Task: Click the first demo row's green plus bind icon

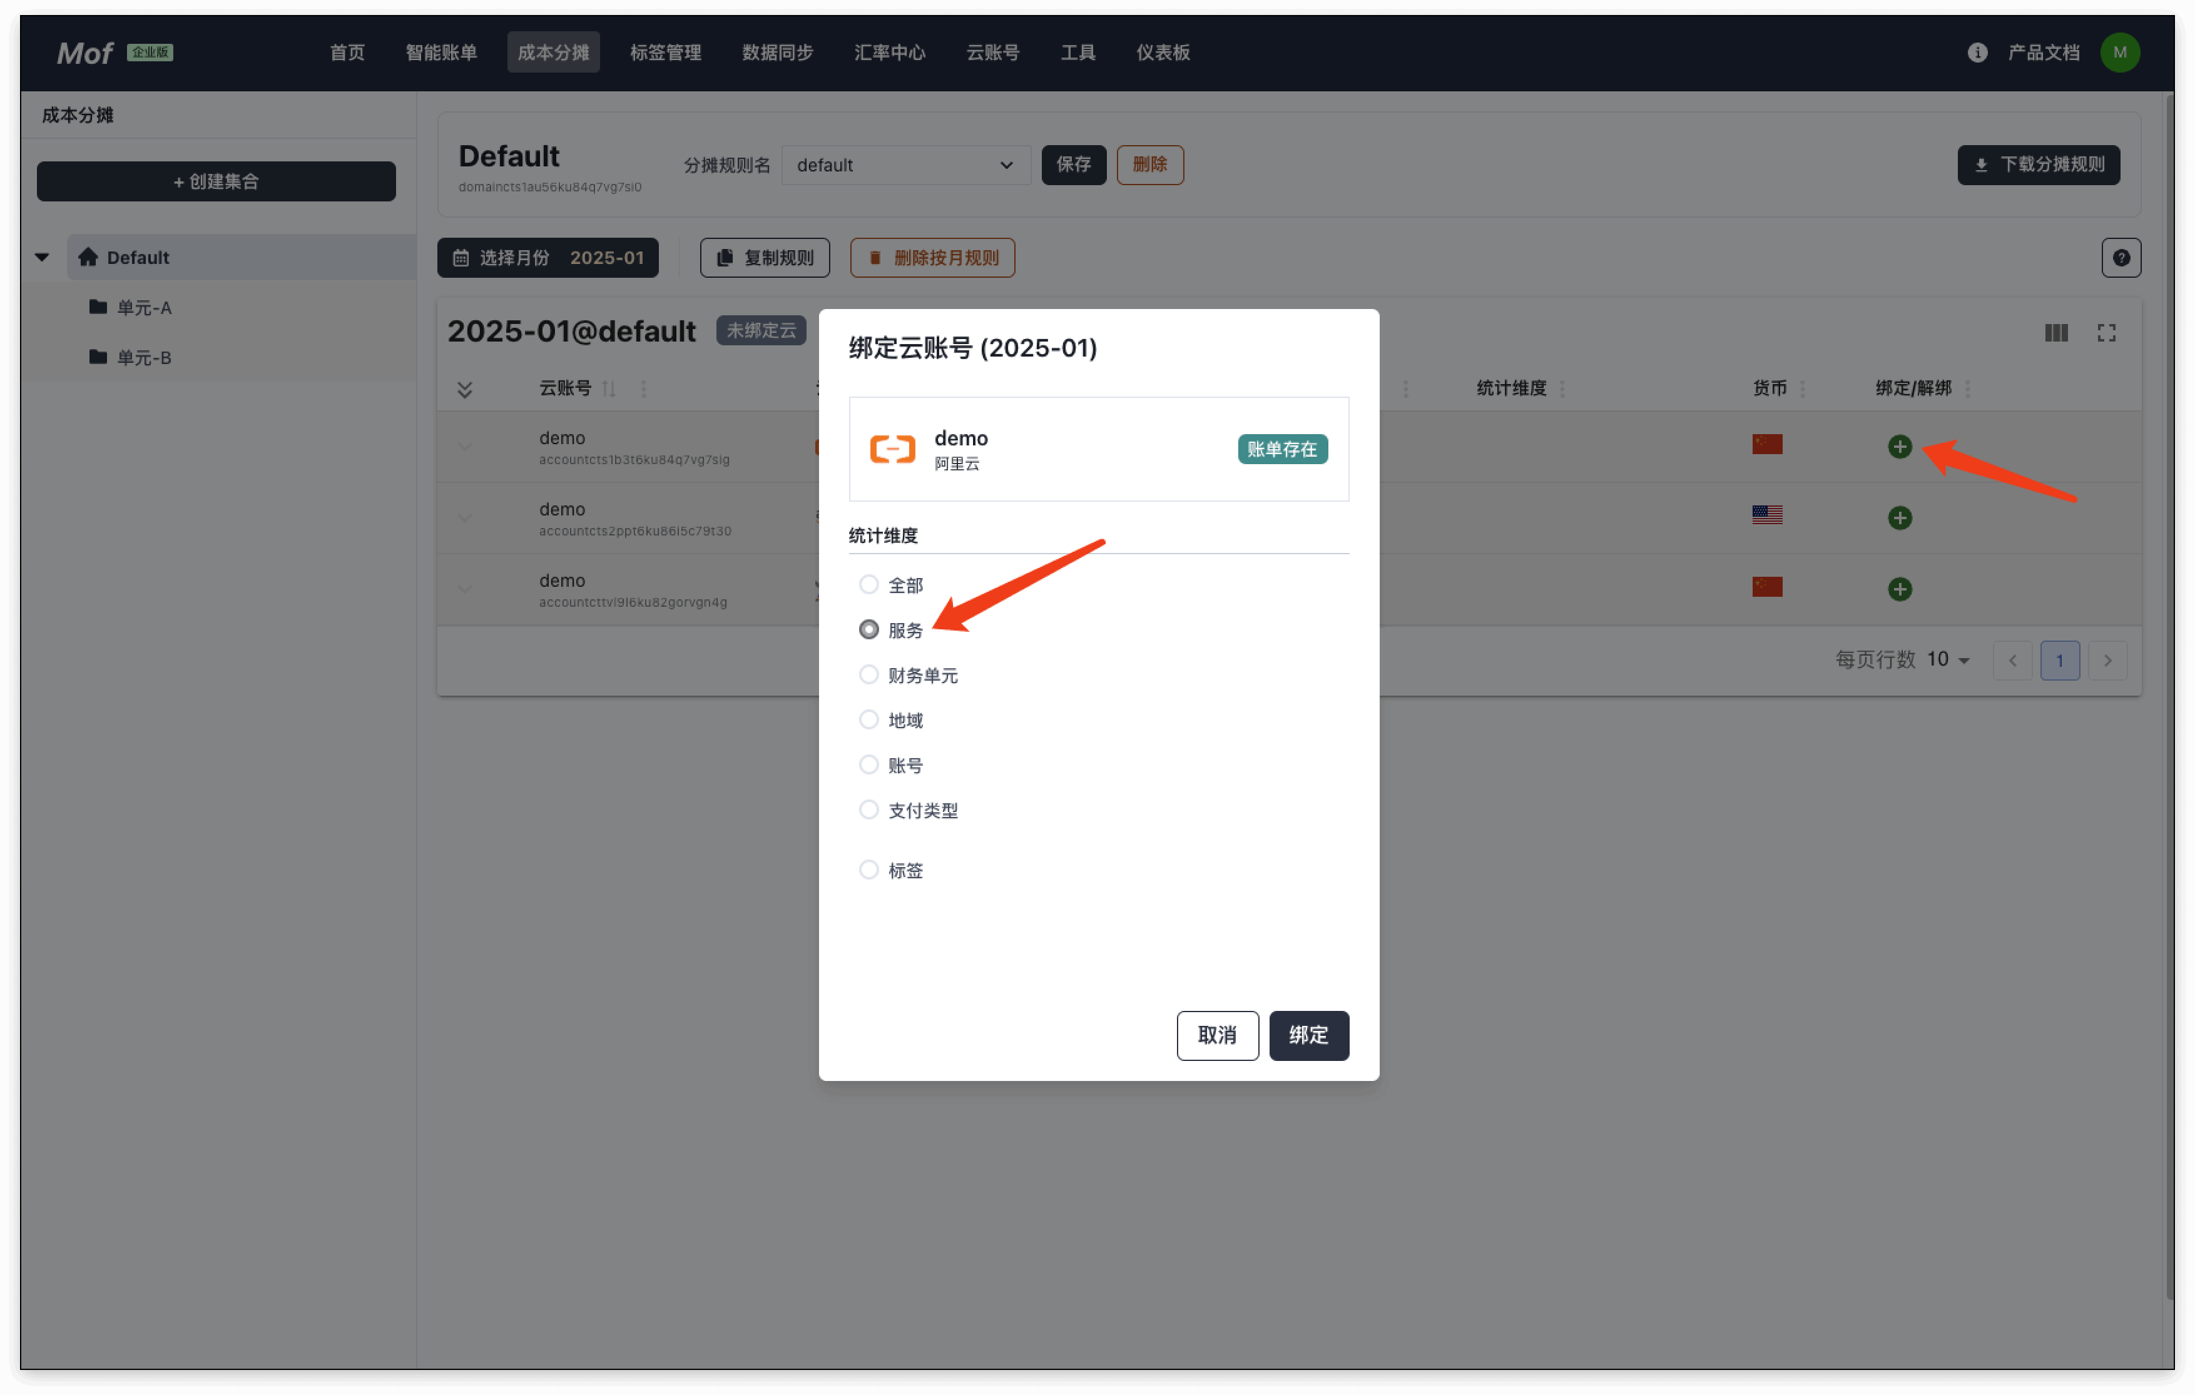Action: 1899,447
